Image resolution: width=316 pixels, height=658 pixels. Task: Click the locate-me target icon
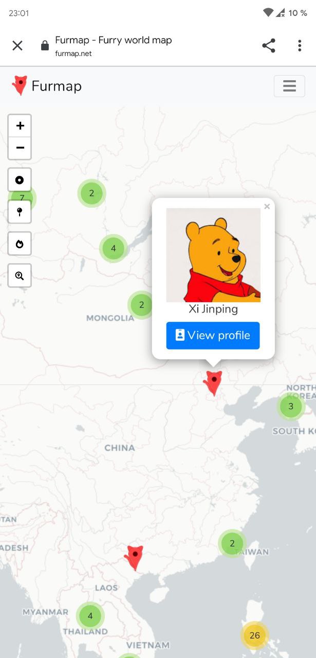pyautogui.click(x=20, y=180)
